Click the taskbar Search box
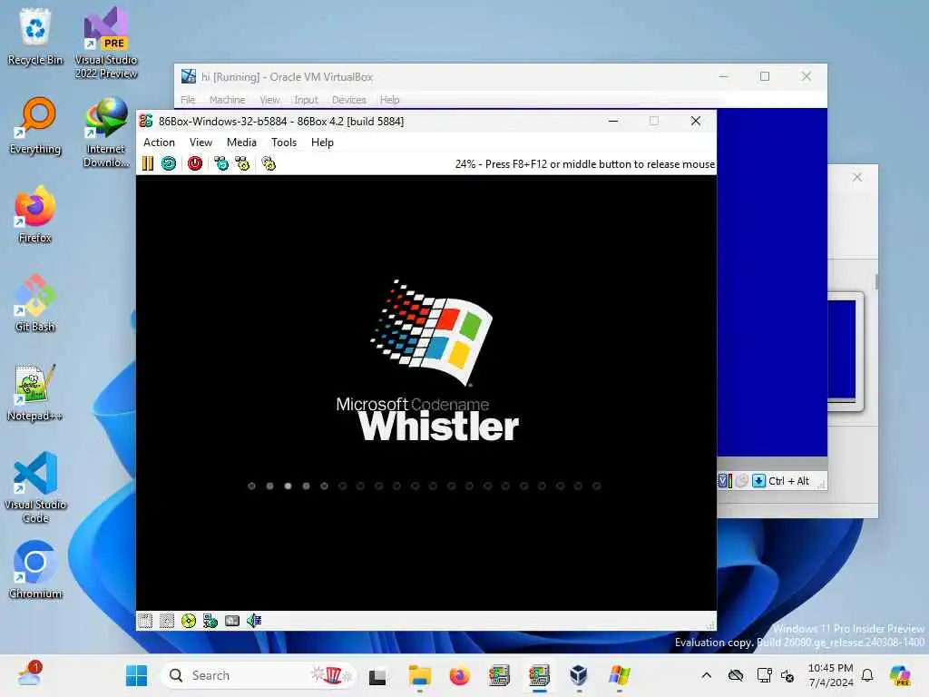929x697 pixels. tap(259, 675)
